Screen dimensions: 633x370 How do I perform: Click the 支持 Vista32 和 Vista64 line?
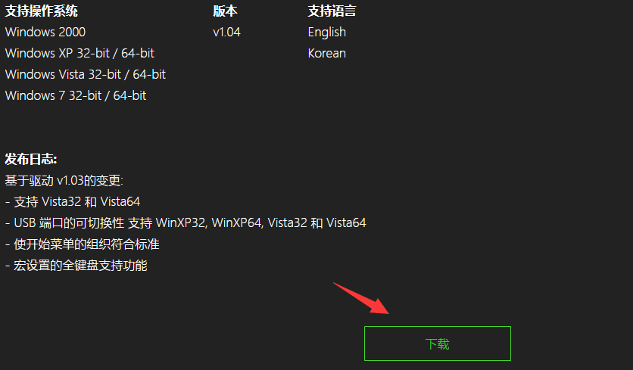pyautogui.click(x=73, y=201)
